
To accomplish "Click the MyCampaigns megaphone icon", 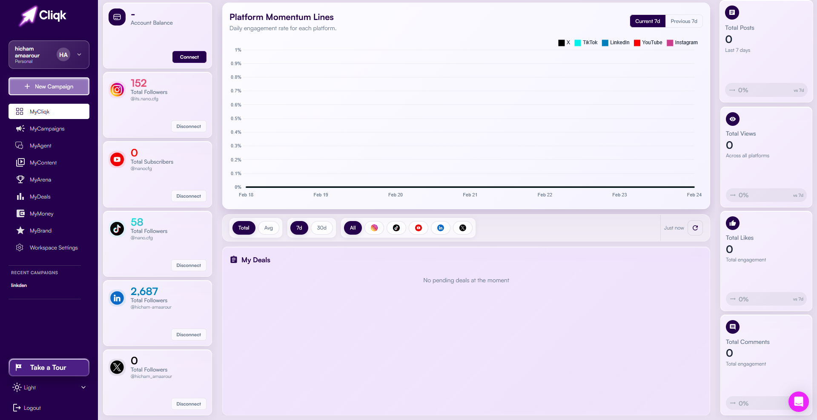I will click(20, 128).
